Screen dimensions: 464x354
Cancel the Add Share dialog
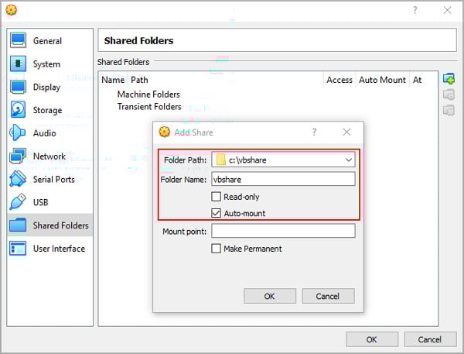tap(328, 296)
